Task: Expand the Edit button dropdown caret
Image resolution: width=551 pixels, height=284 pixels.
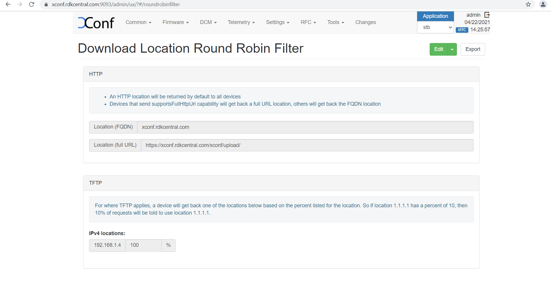Action: 452,49
